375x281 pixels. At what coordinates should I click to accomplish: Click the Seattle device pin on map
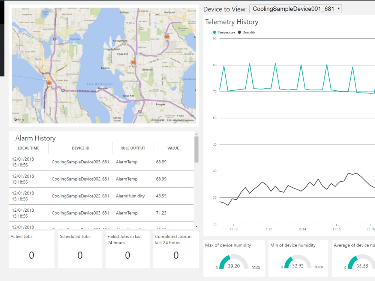tap(49, 84)
